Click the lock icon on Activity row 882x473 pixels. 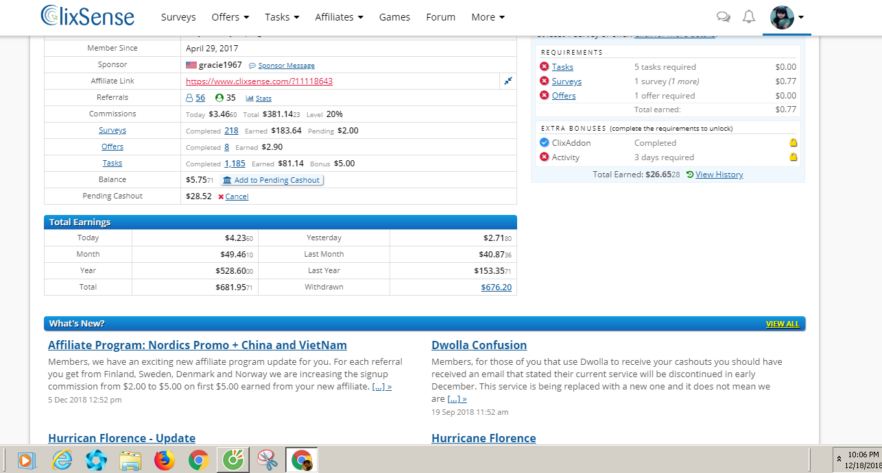tap(793, 157)
